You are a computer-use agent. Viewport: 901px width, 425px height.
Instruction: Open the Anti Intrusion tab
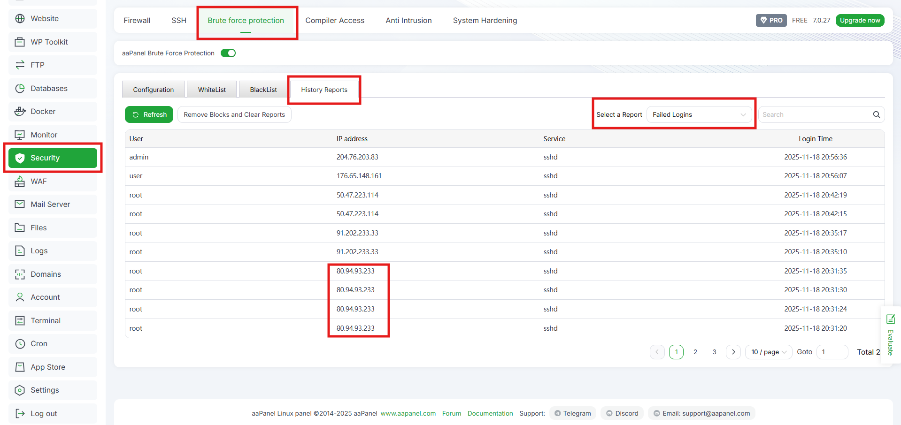pyautogui.click(x=408, y=20)
